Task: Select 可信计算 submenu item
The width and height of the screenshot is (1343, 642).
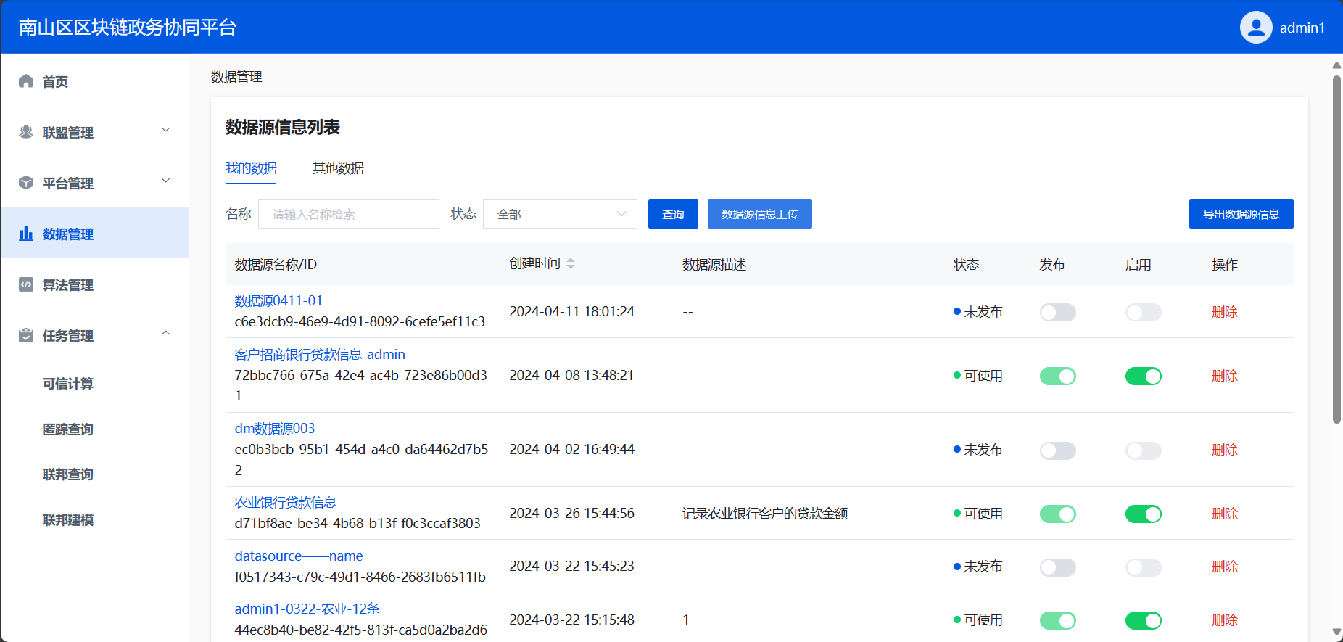Action: tap(68, 384)
